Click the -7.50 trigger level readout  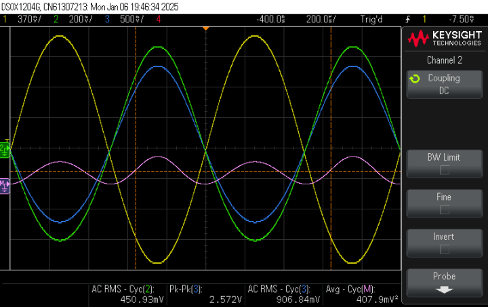tap(462, 19)
